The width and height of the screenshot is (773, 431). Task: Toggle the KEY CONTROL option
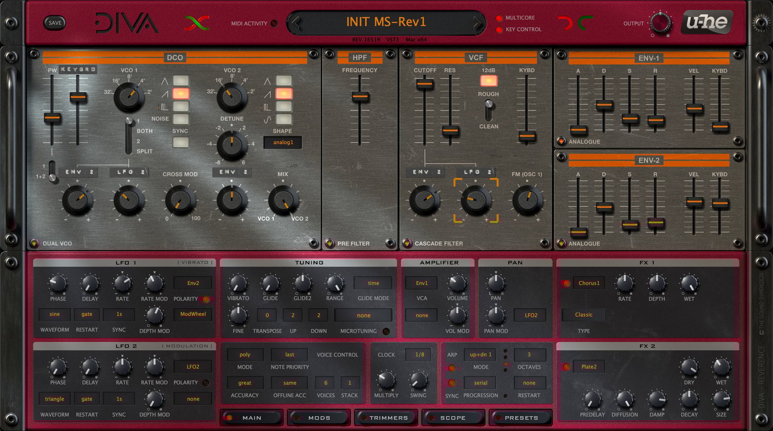point(499,30)
